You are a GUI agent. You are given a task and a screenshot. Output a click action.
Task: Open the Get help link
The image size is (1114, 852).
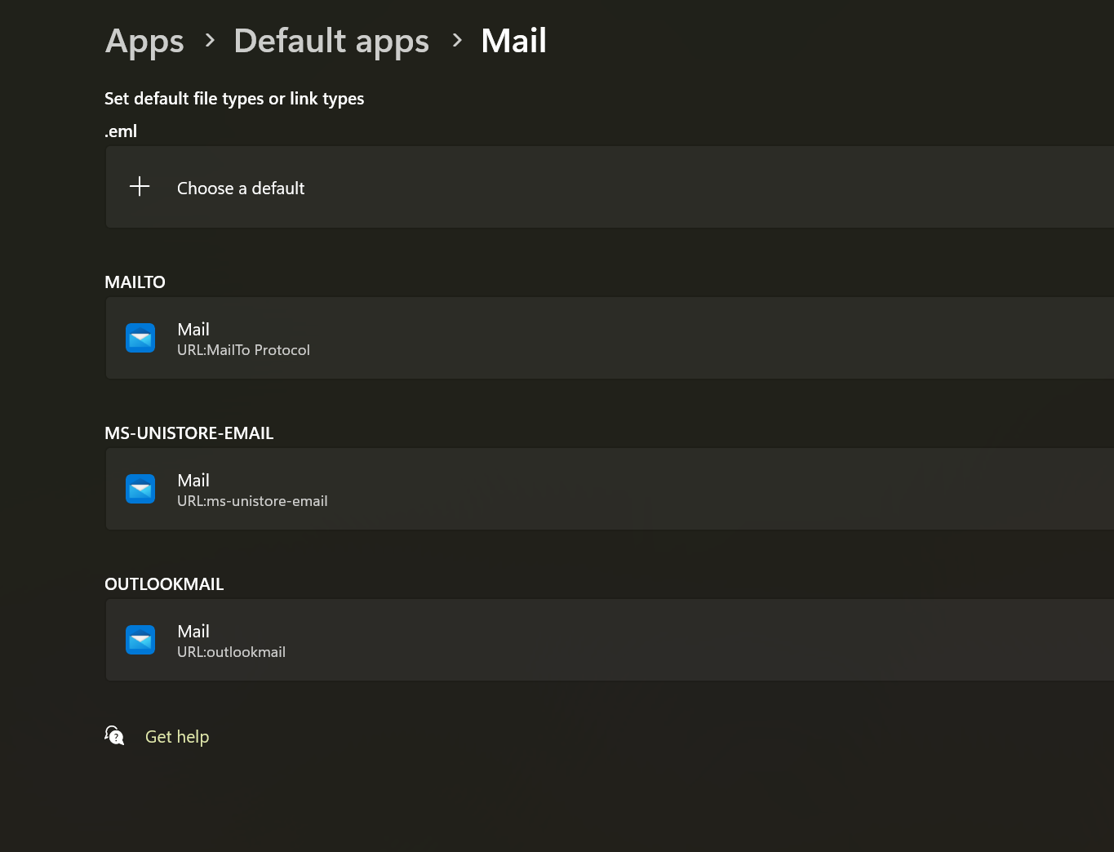coord(177,737)
